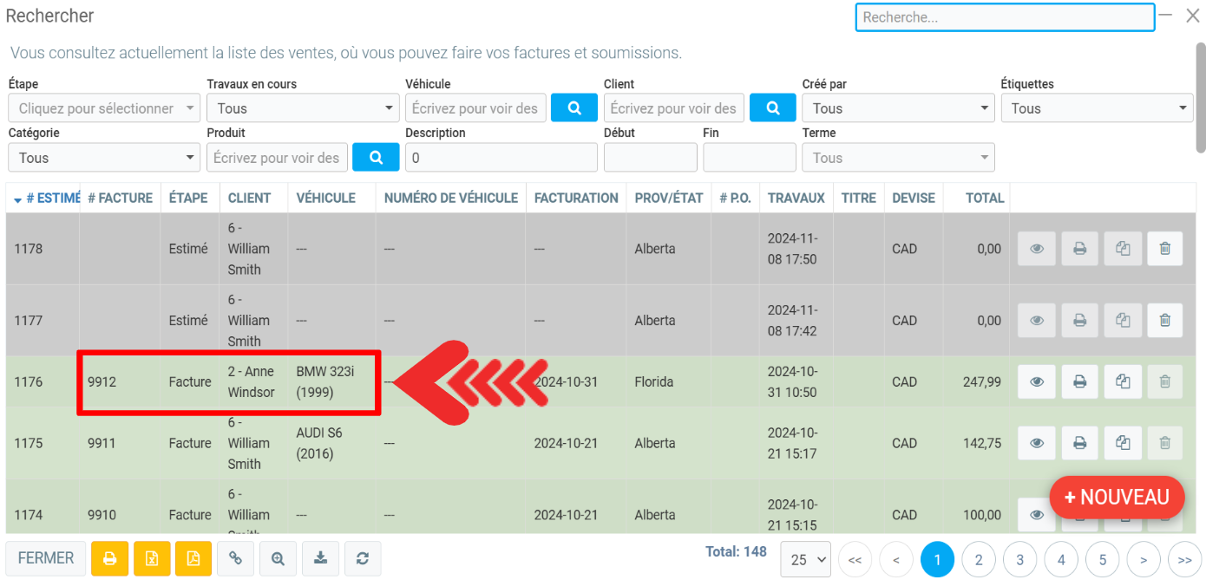Screen dimensions: 1206x586
Task: Duplicate invoice 9911 for AUDI S6
Action: coord(1123,443)
